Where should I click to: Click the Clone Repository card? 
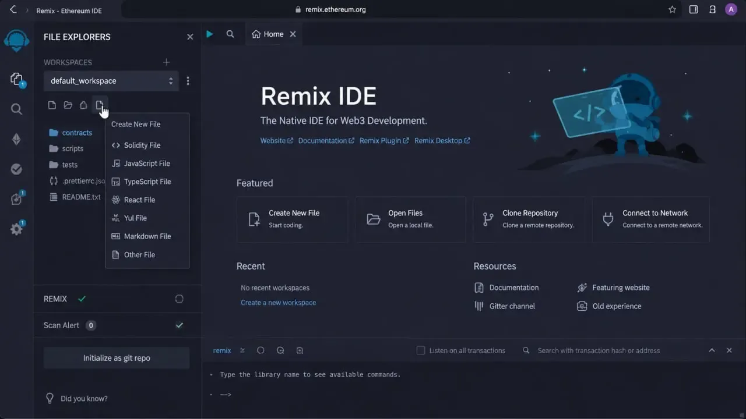pyautogui.click(x=528, y=219)
